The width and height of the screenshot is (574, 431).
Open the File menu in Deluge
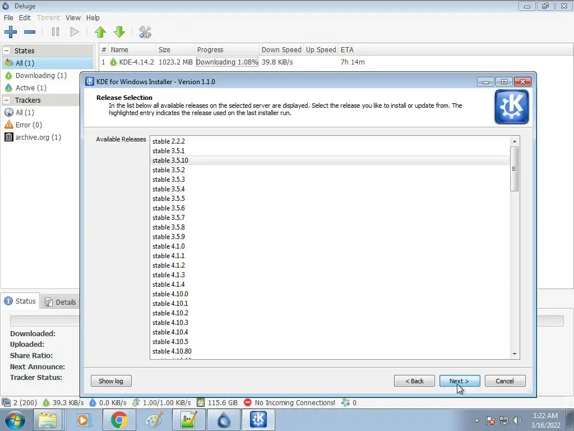(x=8, y=17)
